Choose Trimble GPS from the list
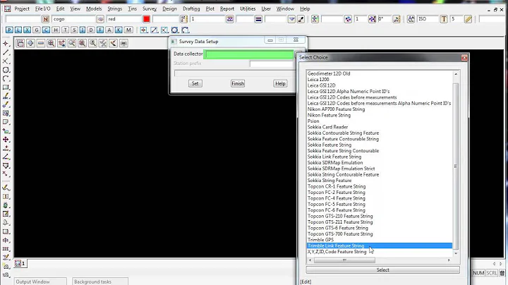 [320, 240]
